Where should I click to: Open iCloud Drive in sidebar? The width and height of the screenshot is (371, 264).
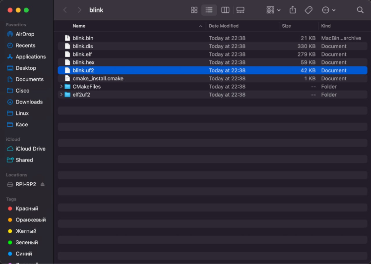point(30,149)
